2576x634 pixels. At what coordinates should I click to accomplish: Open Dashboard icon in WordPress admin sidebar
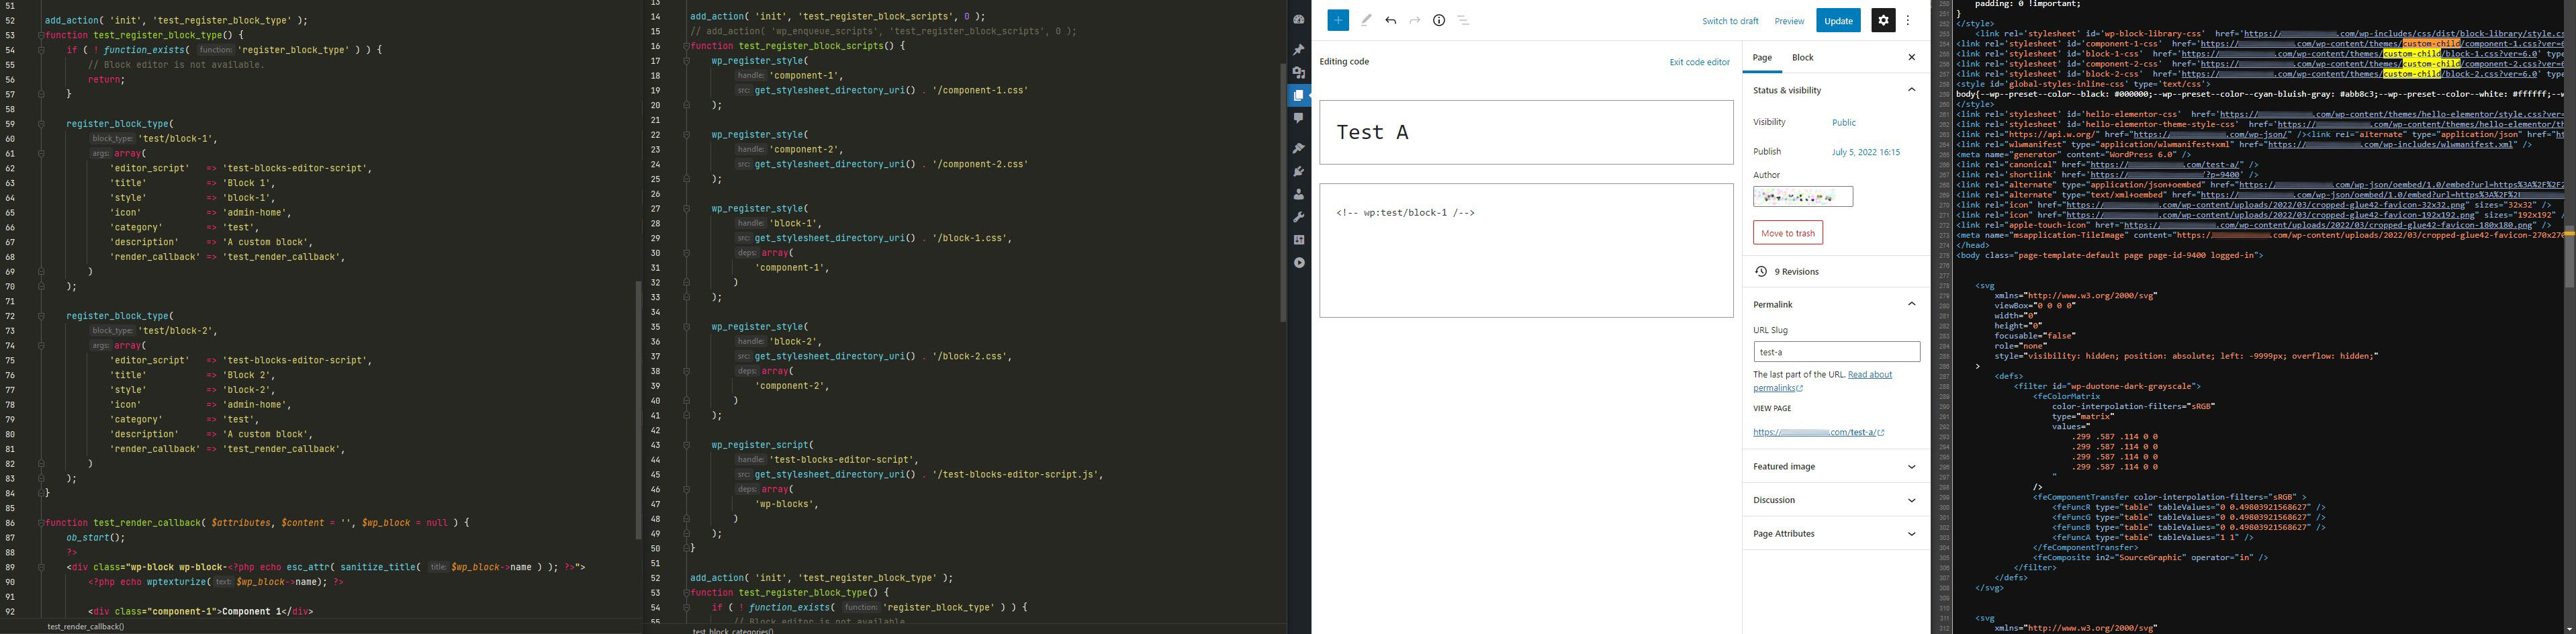(1299, 20)
